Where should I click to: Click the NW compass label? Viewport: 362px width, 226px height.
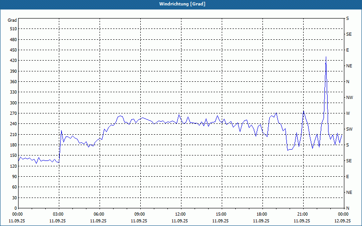click(349, 98)
